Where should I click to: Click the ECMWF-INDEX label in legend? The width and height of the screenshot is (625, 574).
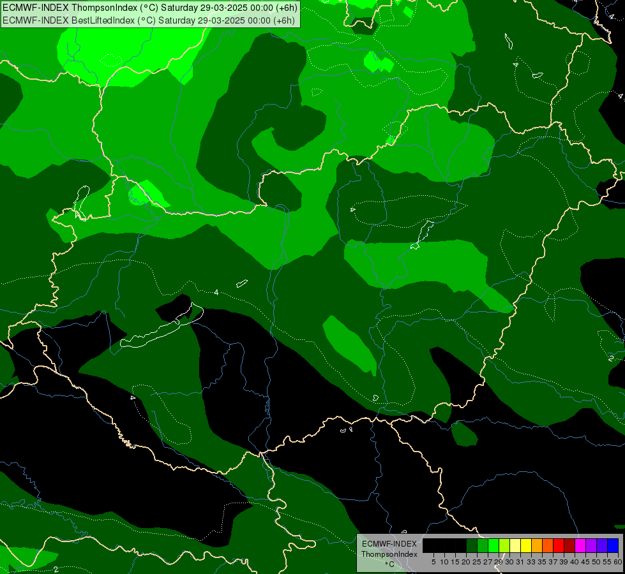389,544
